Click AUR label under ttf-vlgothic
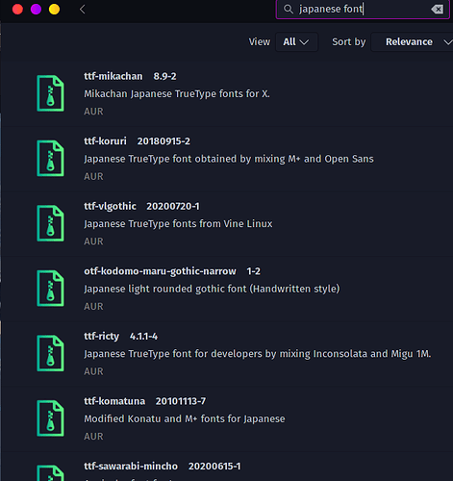The image size is (453, 481). [x=93, y=241]
